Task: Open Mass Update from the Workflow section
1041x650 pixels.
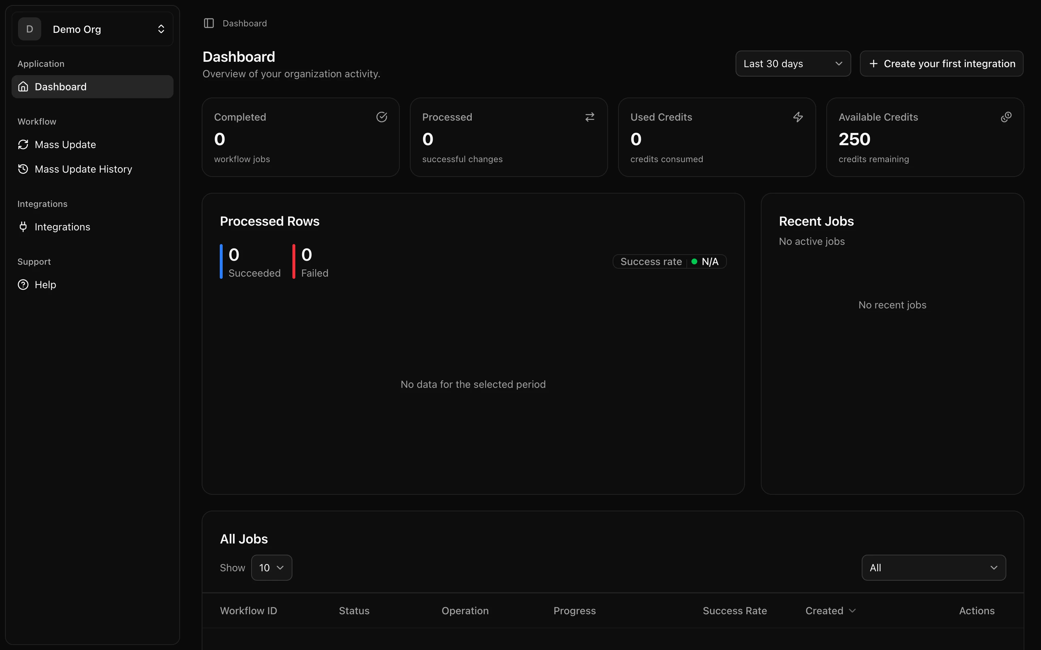Action: pyautogui.click(x=65, y=144)
